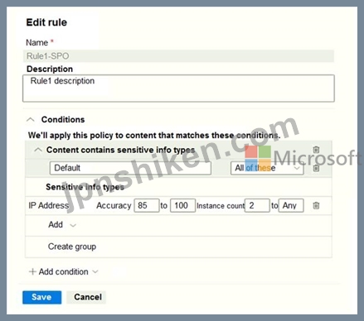Viewport: 364px width, 321px height.
Task: Remove the IP Address info type row
Action: [316, 205]
